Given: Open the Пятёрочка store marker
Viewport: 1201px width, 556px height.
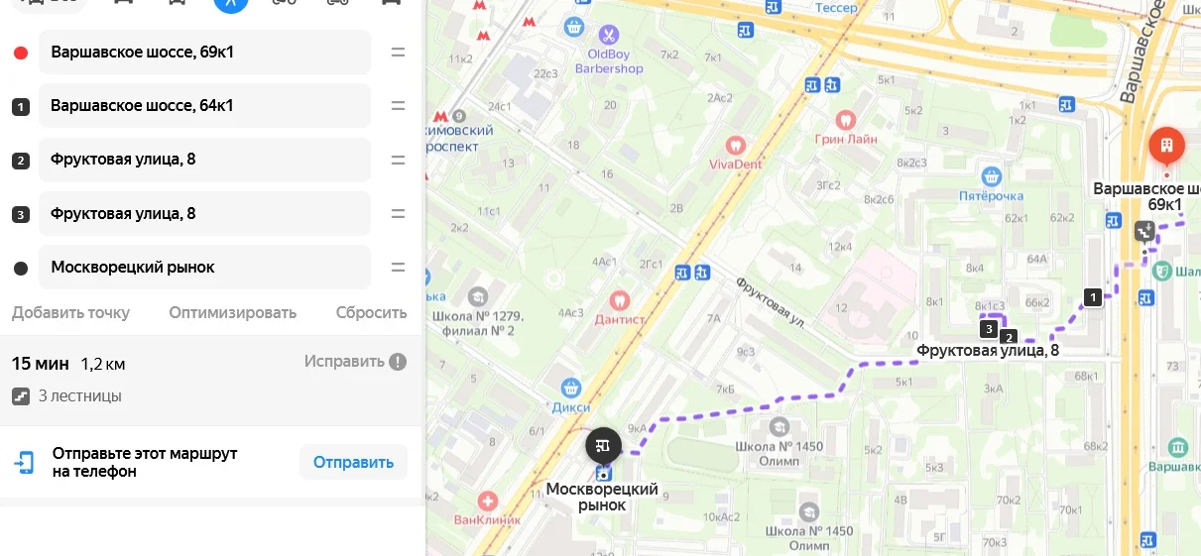Looking at the screenshot, I should click(x=990, y=176).
